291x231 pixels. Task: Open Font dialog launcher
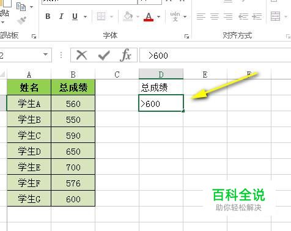[x=186, y=36]
